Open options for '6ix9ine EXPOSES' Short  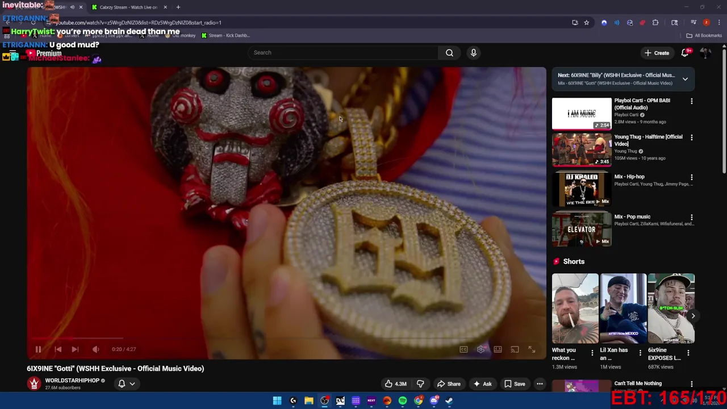[688, 353]
